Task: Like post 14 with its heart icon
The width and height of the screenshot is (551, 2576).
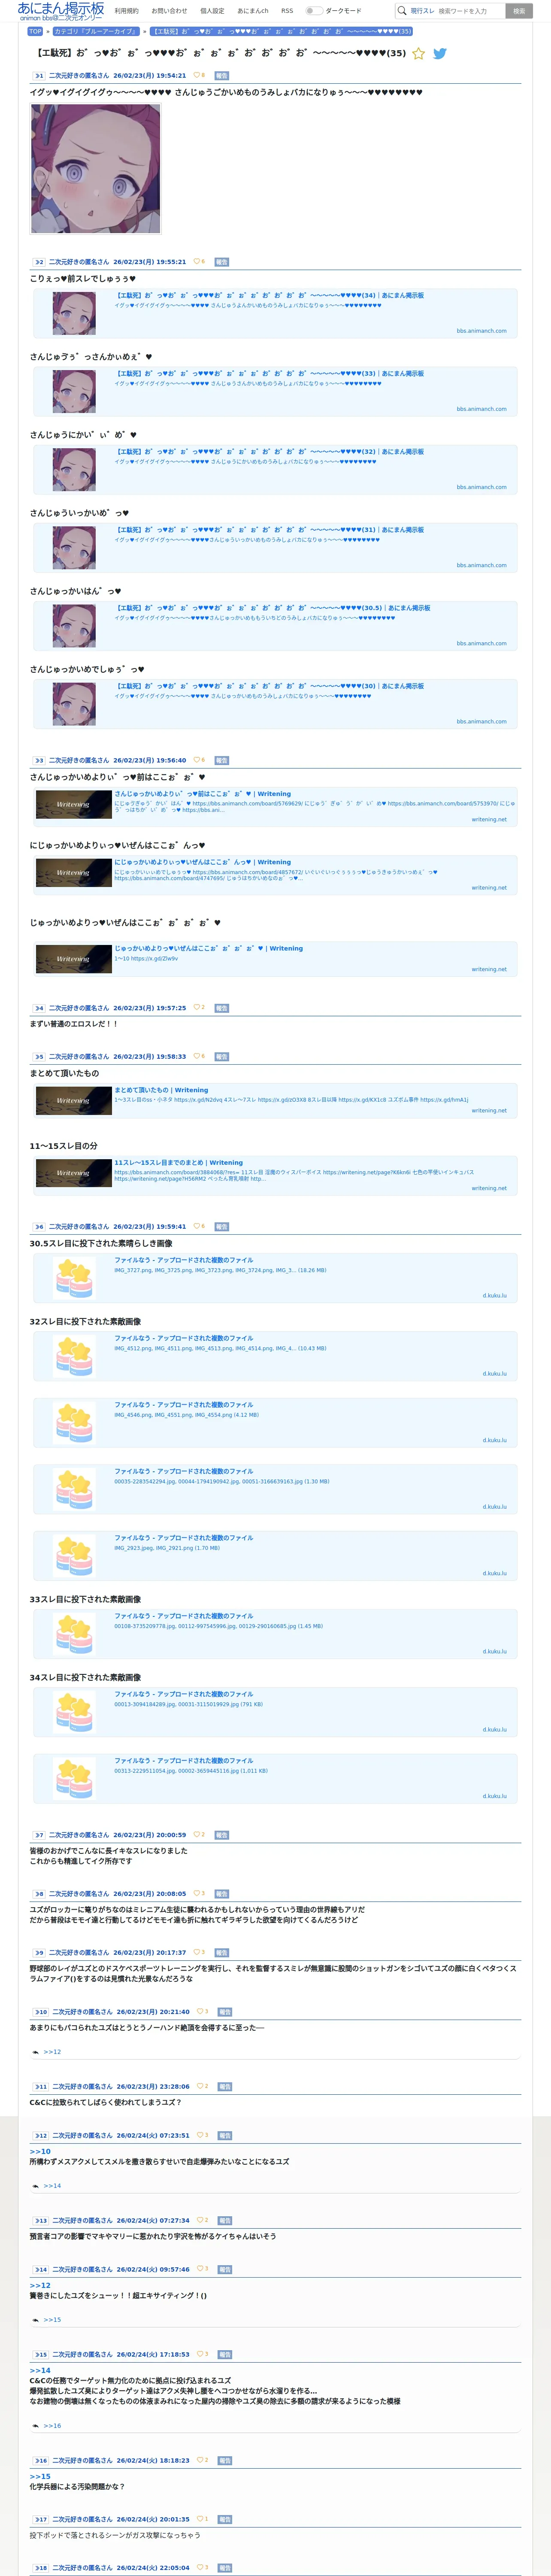Action: coord(199,2268)
